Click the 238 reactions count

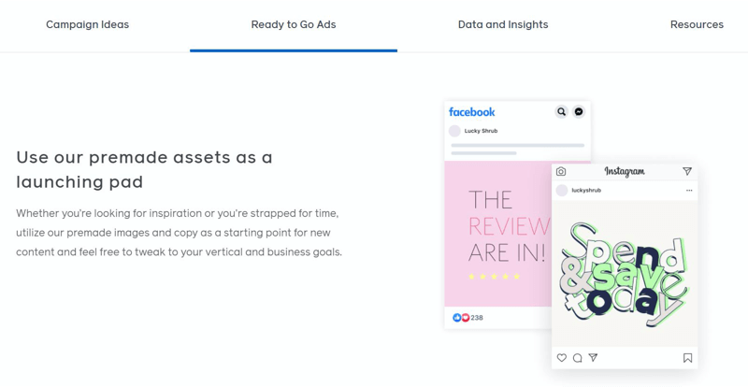pyautogui.click(x=477, y=317)
